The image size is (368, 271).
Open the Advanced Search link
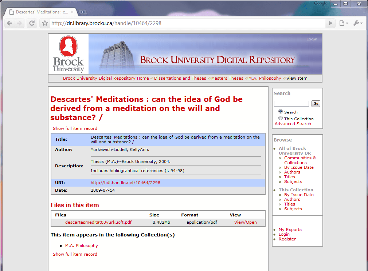[293, 124]
